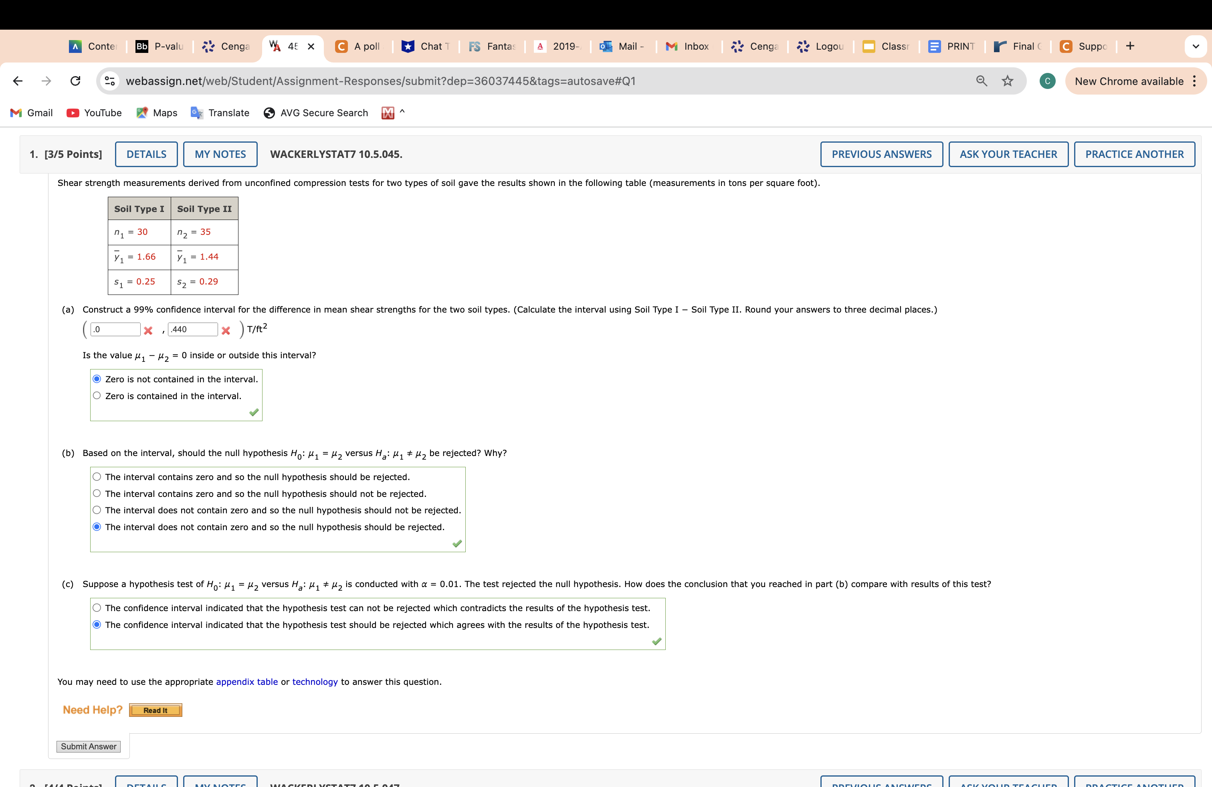Select 'Zero is contained in the interval' option
The width and height of the screenshot is (1212, 787).
pos(97,396)
